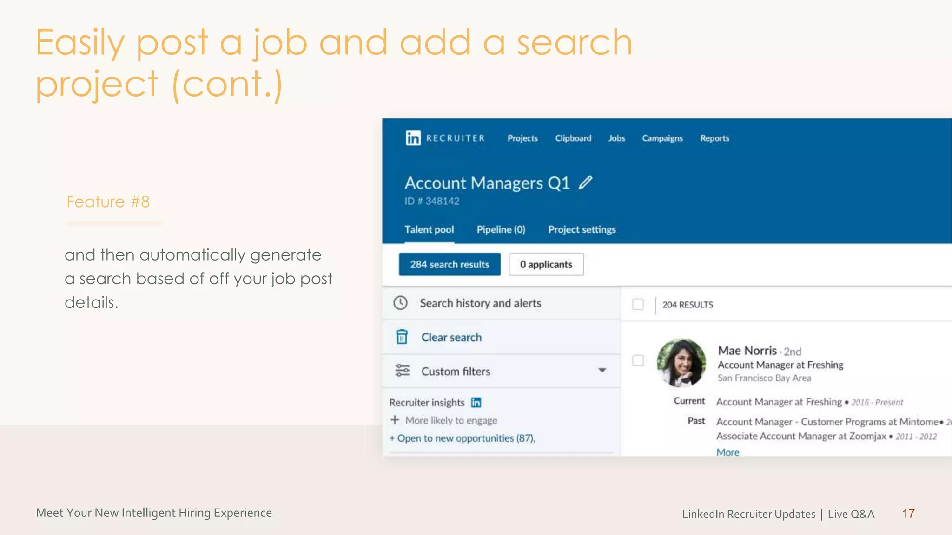Open Campaigns in top navigation
This screenshot has height=535, width=952.
(x=662, y=138)
